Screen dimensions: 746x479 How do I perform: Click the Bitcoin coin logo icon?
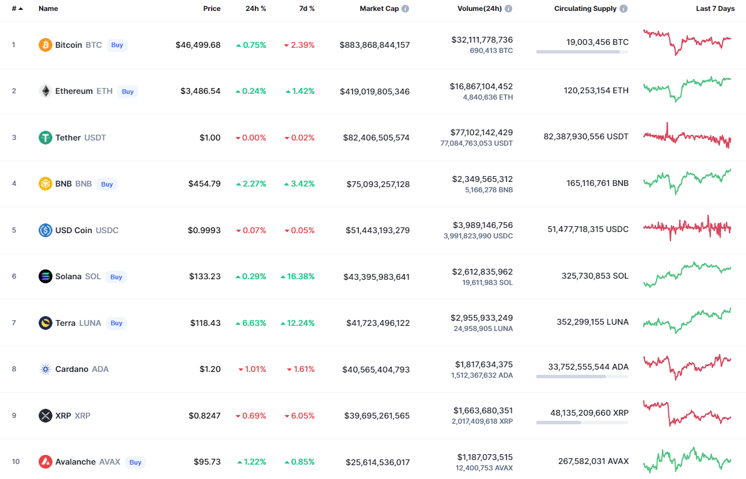tap(46, 45)
